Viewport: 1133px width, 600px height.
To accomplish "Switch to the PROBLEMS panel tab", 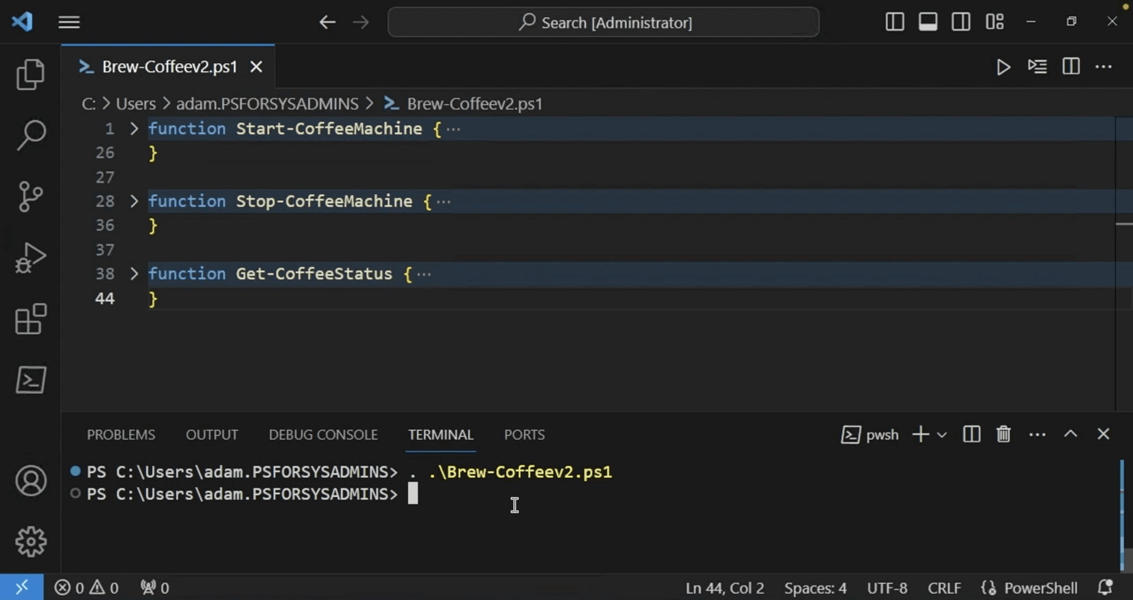I will [x=121, y=435].
